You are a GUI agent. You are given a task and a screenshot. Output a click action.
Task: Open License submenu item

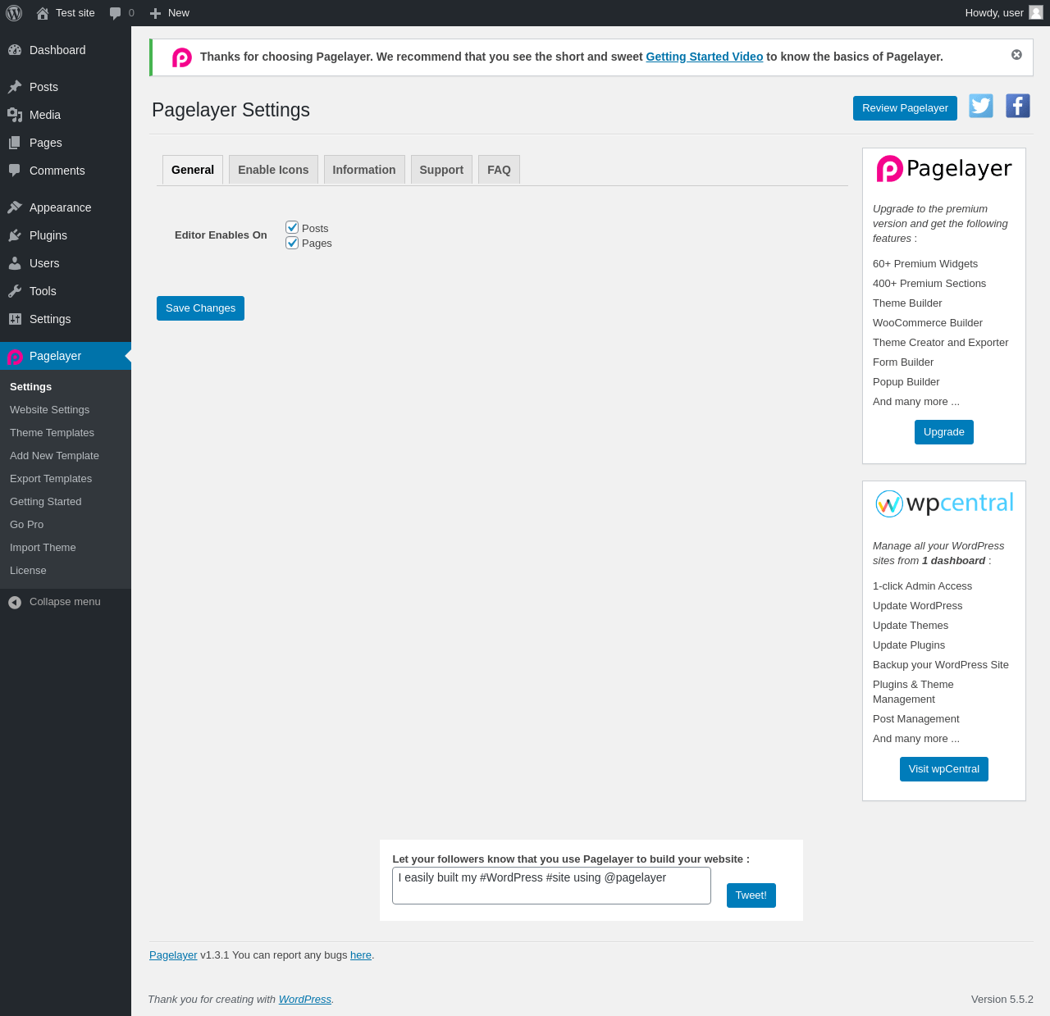(x=28, y=571)
